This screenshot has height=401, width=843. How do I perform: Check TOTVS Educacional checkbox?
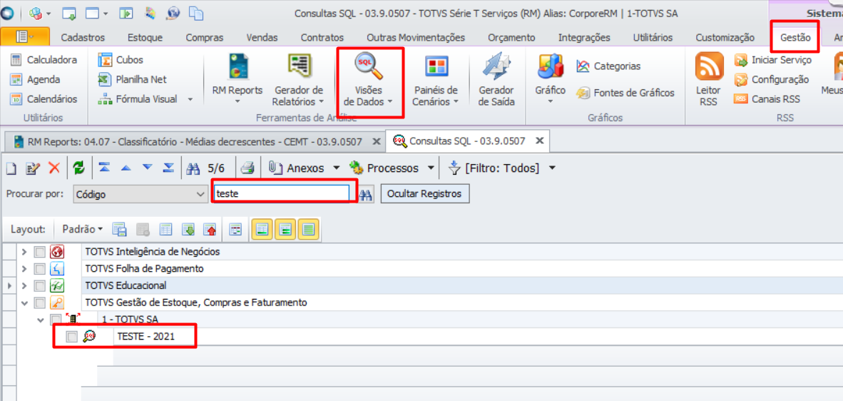(x=40, y=285)
